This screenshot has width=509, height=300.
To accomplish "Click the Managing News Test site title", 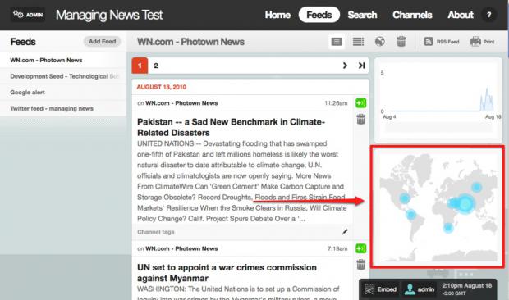I will pyautogui.click(x=109, y=15).
